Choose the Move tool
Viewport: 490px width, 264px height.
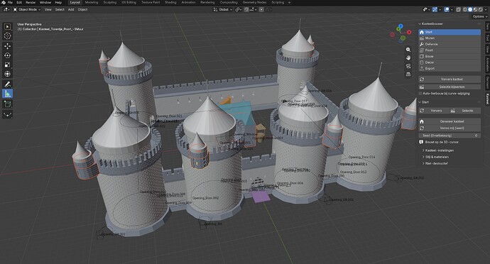click(x=8, y=46)
